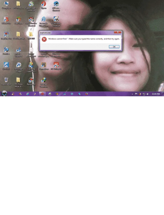Screen dimensions: 164x215
Task: Select the Internet Download Manager icon
Action: tap(44, 83)
